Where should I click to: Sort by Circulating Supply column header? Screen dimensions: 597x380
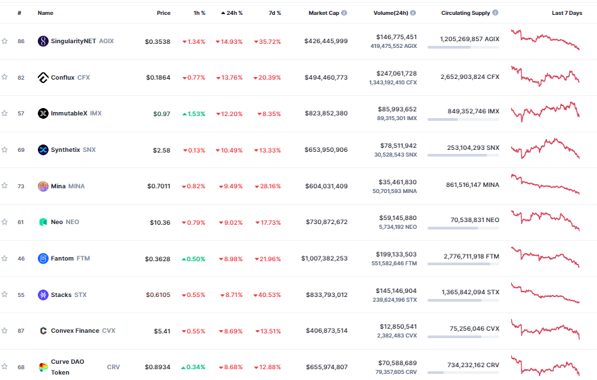pyautogui.click(x=465, y=13)
